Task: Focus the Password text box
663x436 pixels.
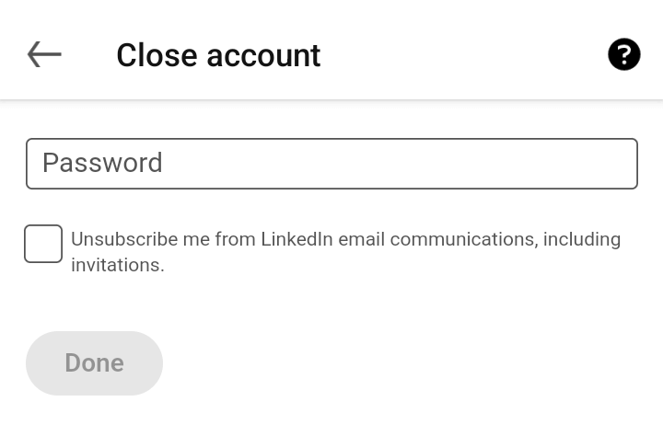Action: (331, 164)
